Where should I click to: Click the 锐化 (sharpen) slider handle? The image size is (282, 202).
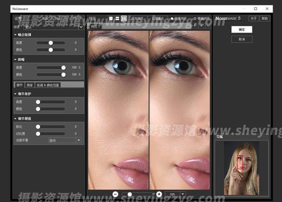click(38, 127)
